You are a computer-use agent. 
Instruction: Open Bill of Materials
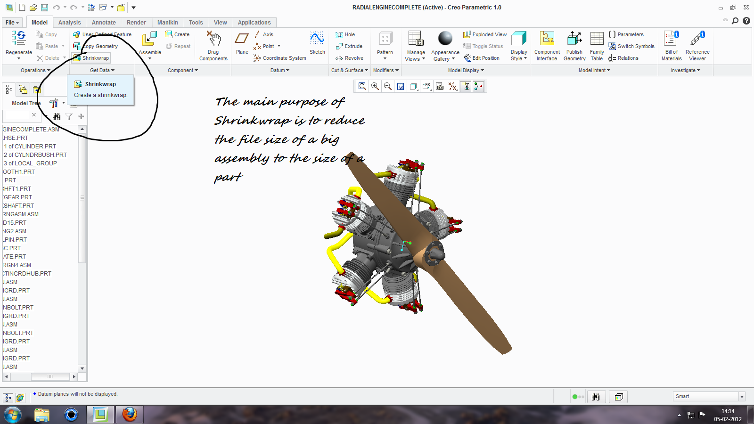(x=672, y=46)
